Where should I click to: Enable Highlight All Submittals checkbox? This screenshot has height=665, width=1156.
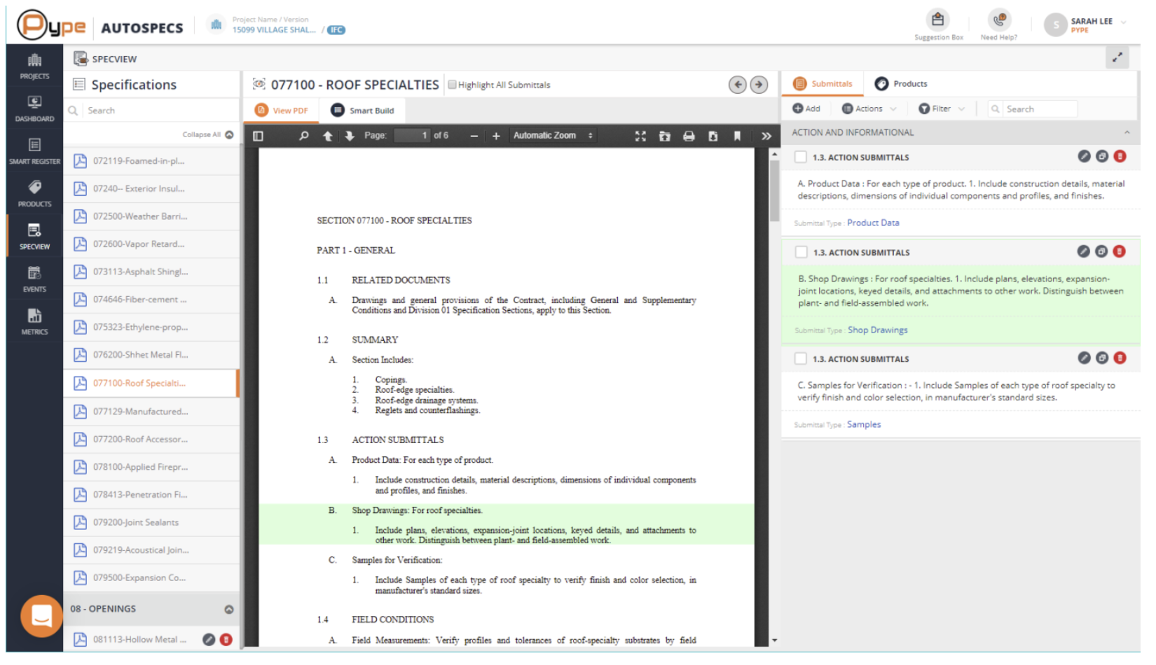[x=453, y=85]
